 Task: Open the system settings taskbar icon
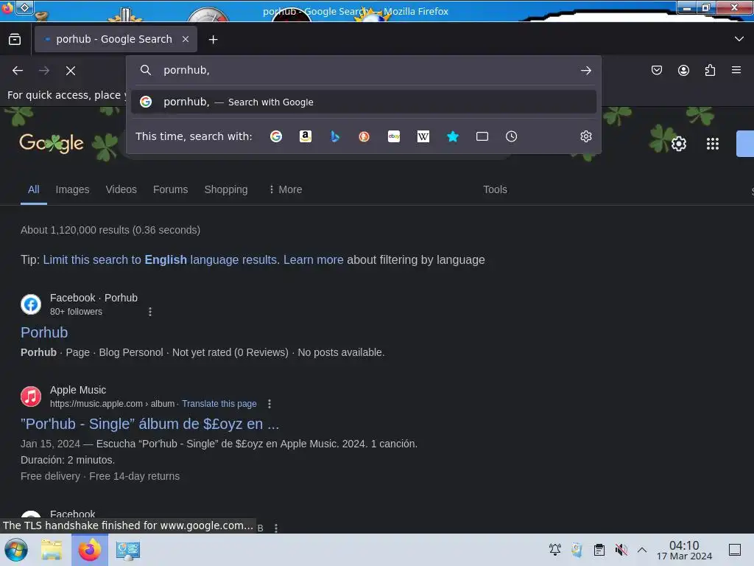click(x=128, y=550)
